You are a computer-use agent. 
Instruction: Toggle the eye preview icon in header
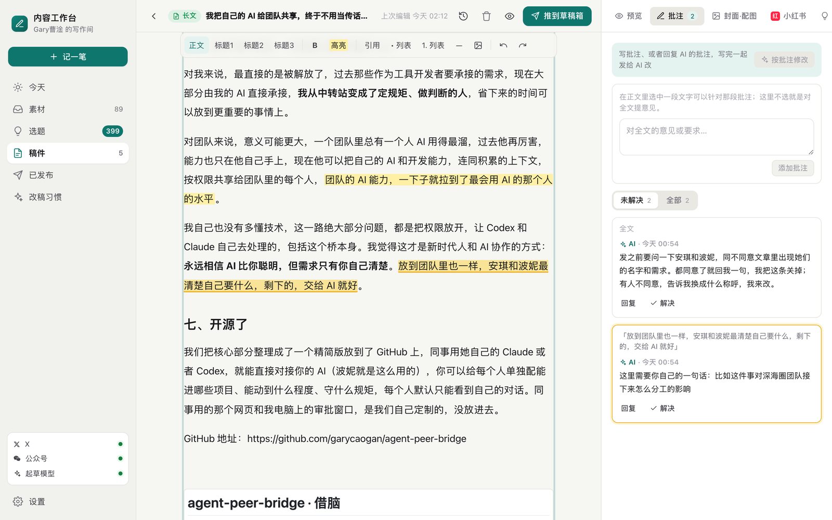(510, 16)
